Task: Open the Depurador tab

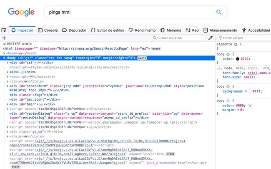Action: coord(74,30)
